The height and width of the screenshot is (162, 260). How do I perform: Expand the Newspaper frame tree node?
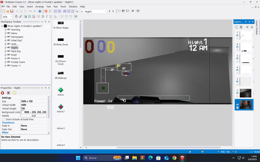point(5,37)
